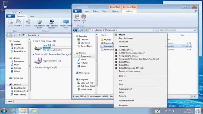Click the Name column header
This screenshot has width=203, height=114.
click(103, 35)
